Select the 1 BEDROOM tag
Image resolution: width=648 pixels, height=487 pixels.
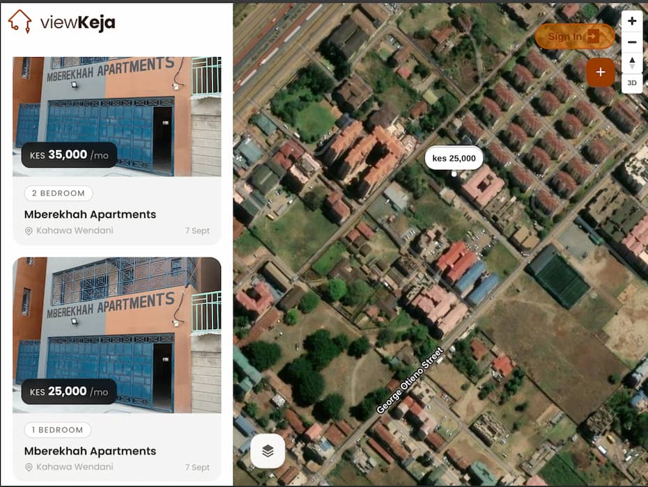coord(57,430)
